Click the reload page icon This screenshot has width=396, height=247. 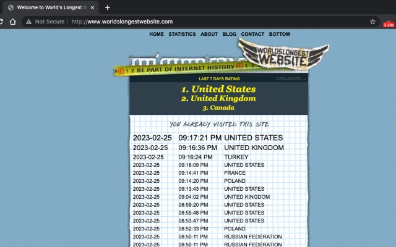point(2,21)
